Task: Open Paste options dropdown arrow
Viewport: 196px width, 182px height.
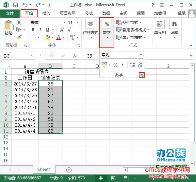Action: pyautogui.click(x=9, y=38)
